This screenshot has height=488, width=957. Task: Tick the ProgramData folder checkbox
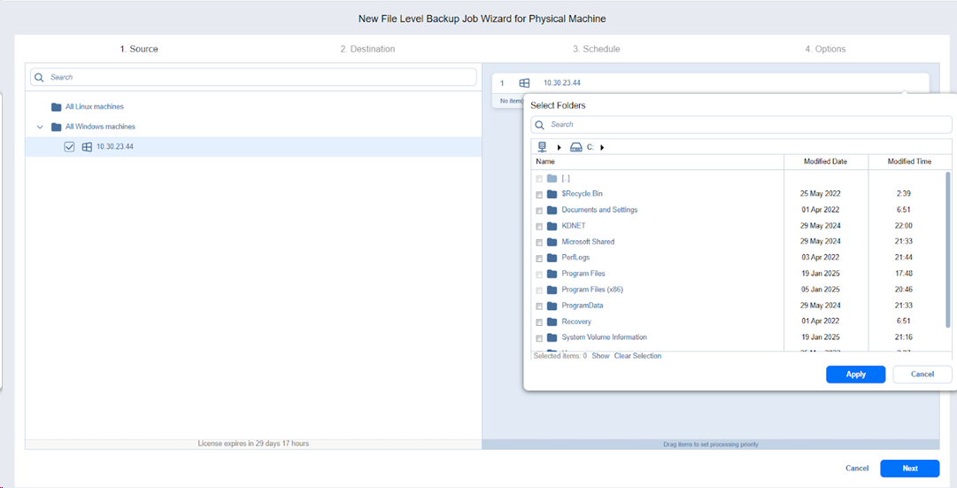coord(539,306)
